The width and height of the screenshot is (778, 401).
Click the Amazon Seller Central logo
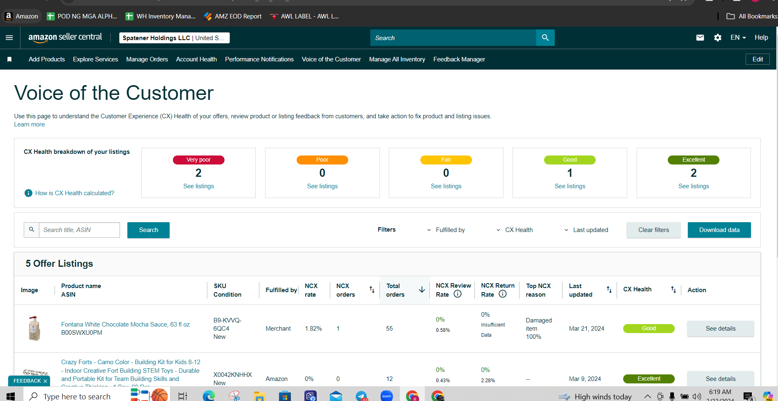pos(65,37)
